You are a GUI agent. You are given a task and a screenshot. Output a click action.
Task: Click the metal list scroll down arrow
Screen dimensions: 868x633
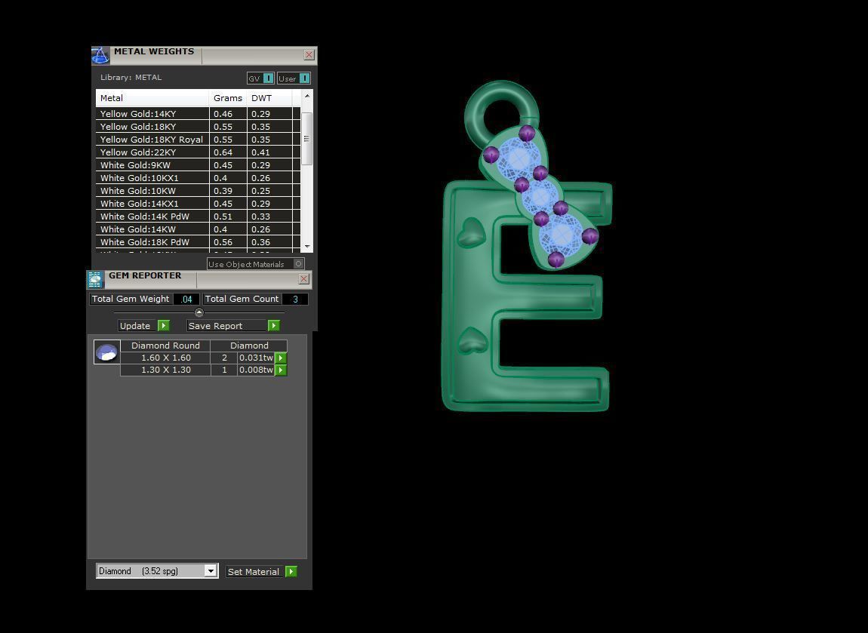(307, 246)
